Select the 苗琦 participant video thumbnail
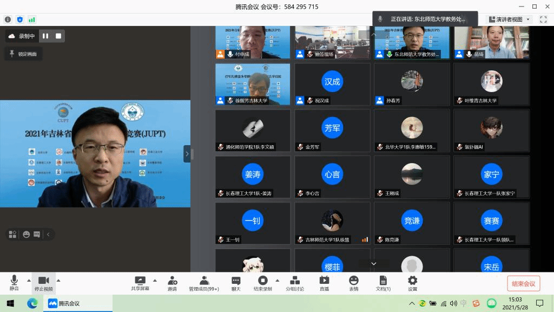554x312 pixels. [x=491, y=42]
